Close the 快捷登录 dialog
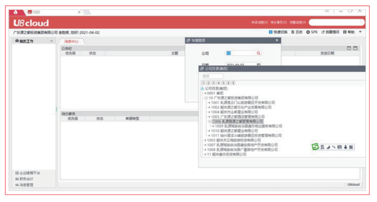The image size is (377, 202). coord(277,40)
